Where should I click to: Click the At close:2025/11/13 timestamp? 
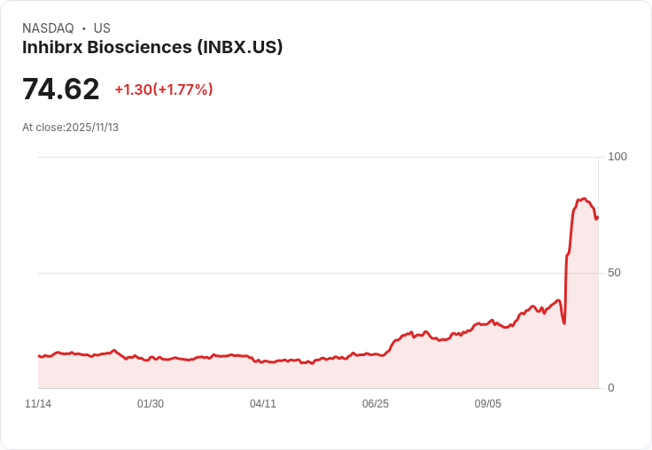(70, 128)
